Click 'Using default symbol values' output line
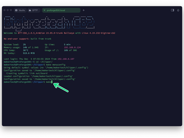The height and width of the screenshot is (138, 184). pyautogui.click(x=46, y=67)
